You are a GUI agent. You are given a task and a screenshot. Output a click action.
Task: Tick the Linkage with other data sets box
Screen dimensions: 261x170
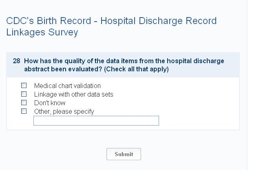click(x=24, y=94)
